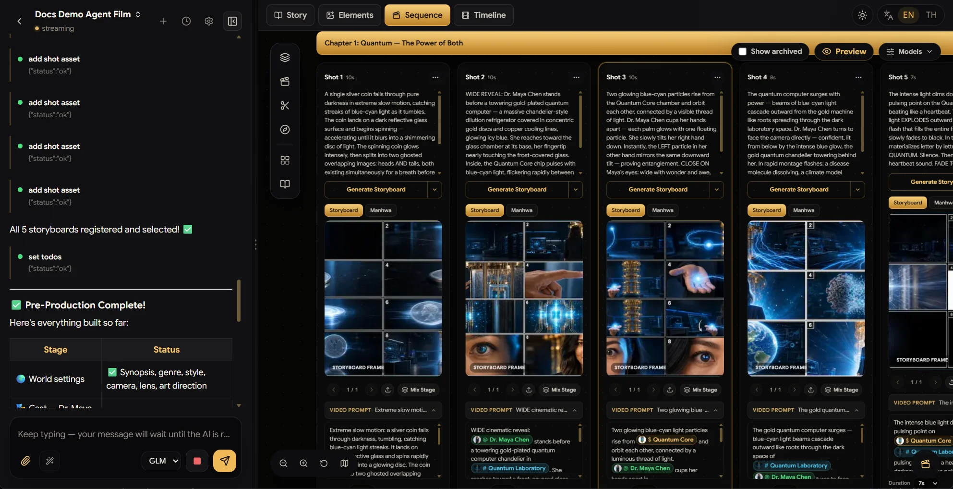Start a new chat with plus icon
The height and width of the screenshot is (489, 953).
pyautogui.click(x=163, y=21)
